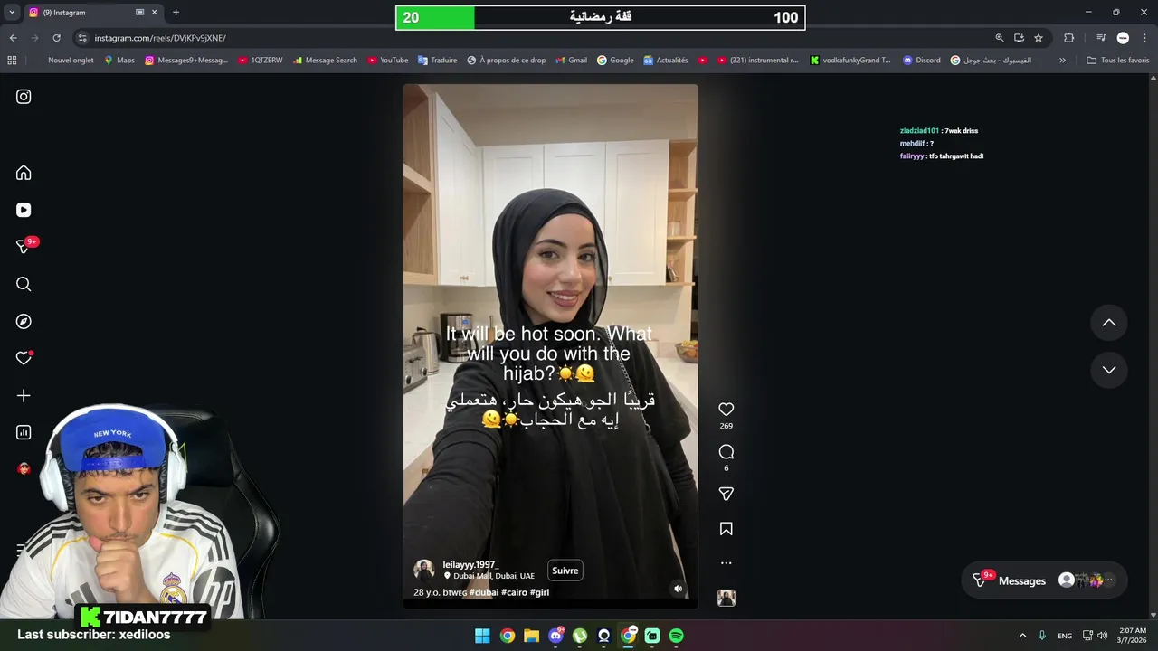Open Chrome apps grid in bookmarks bar
Viewport: 1158px width, 651px height.
pos(12,61)
